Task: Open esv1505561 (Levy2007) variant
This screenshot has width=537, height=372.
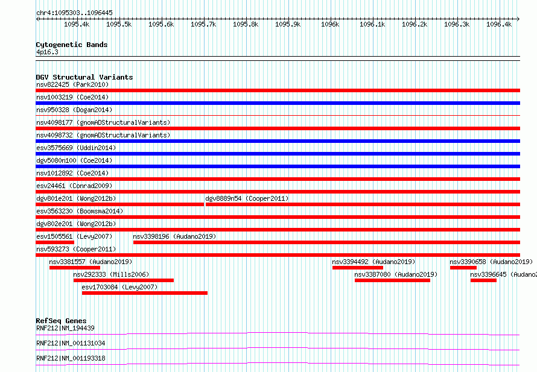Action: tap(74, 236)
